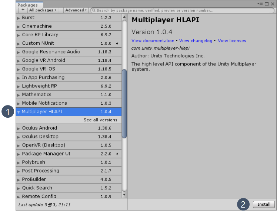Click Author: Unity Technologies Inc. text
This screenshot has width=277, height=215.
[168, 56]
